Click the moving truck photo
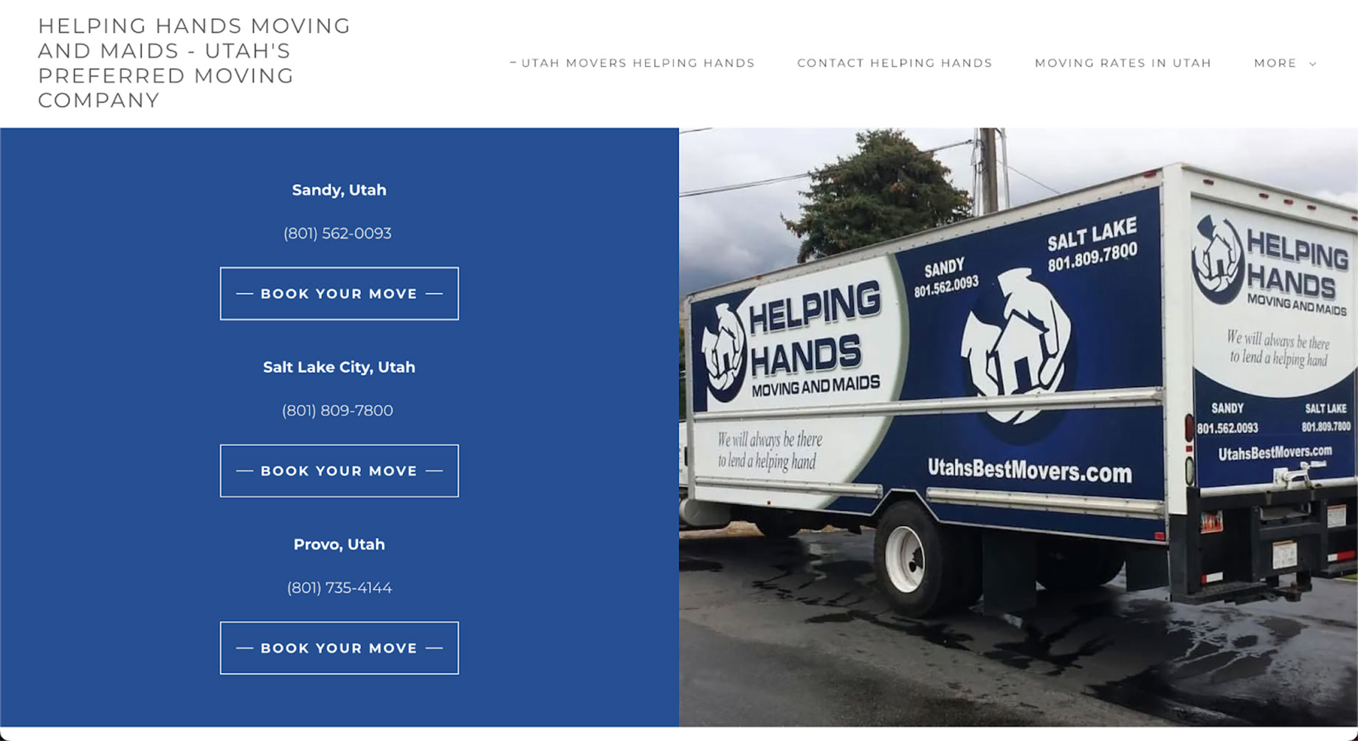Image resolution: width=1358 pixels, height=741 pixels. click(1018, 427)
